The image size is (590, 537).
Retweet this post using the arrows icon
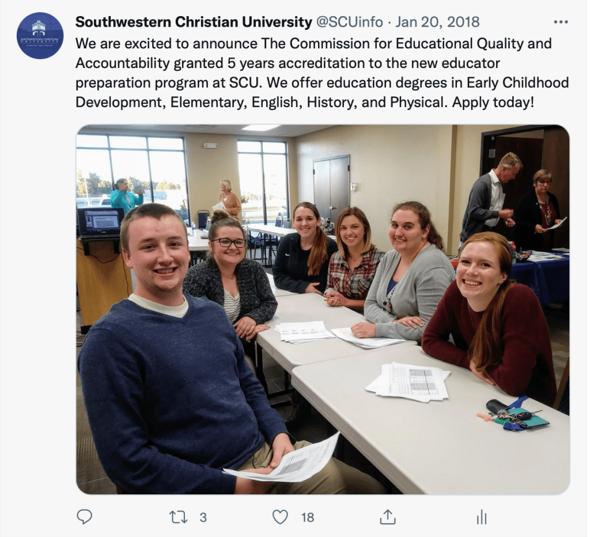click(x=178, y=517)
